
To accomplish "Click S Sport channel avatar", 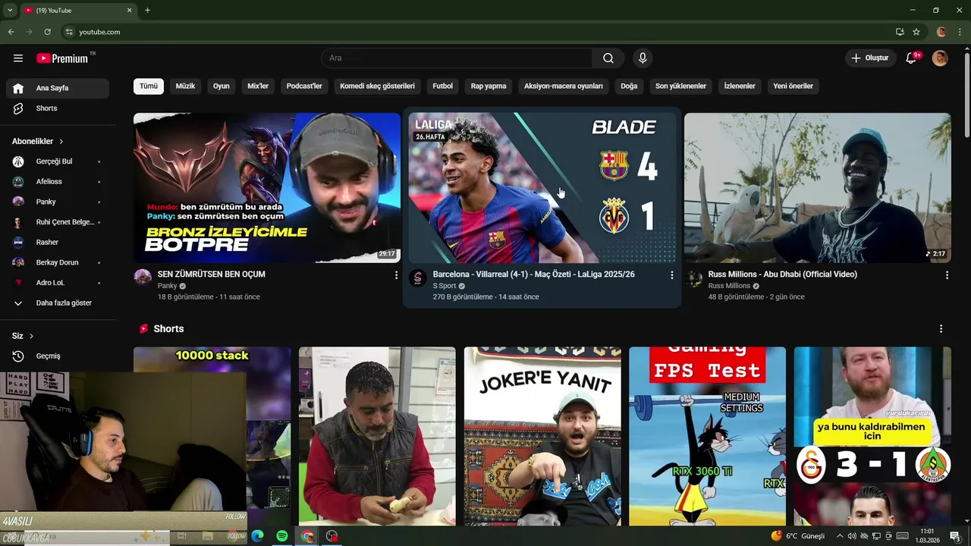I will (418, 278).
